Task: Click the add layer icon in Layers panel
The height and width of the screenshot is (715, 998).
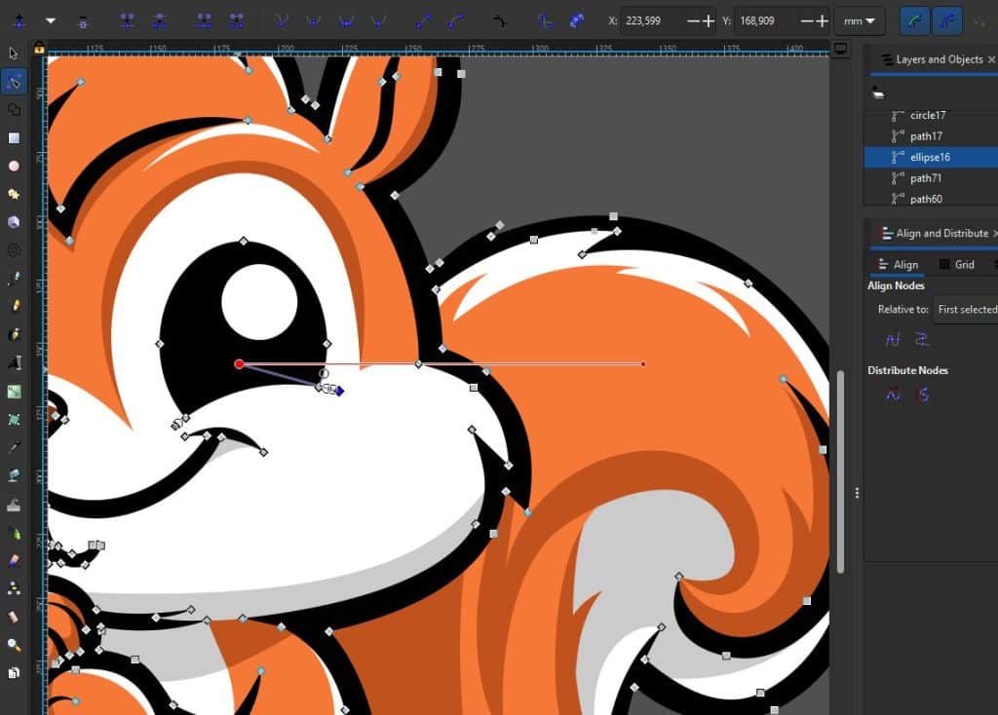Action: 878,94
